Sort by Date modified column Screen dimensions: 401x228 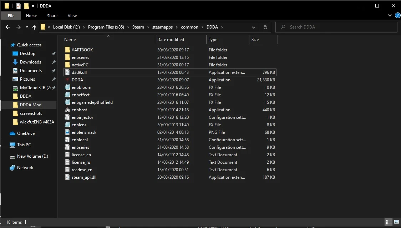point(171,39)
